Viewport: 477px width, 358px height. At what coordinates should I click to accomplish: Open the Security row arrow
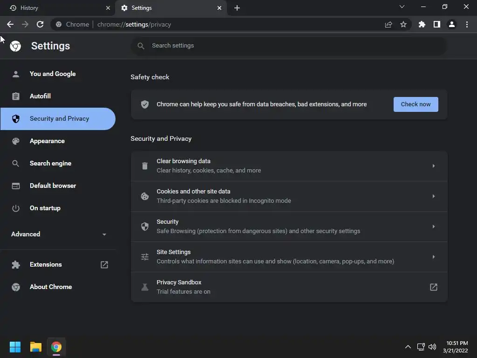click(x=434, y=227)
